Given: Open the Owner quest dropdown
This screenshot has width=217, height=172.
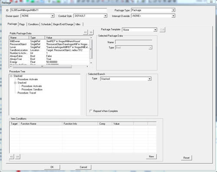Looking at the screenshot, I should pos(53,16).
